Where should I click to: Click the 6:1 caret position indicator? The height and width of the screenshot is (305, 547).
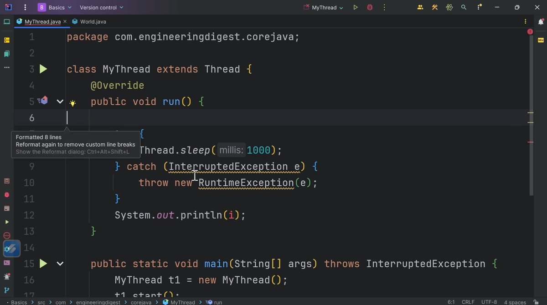(x=451, y=302)
